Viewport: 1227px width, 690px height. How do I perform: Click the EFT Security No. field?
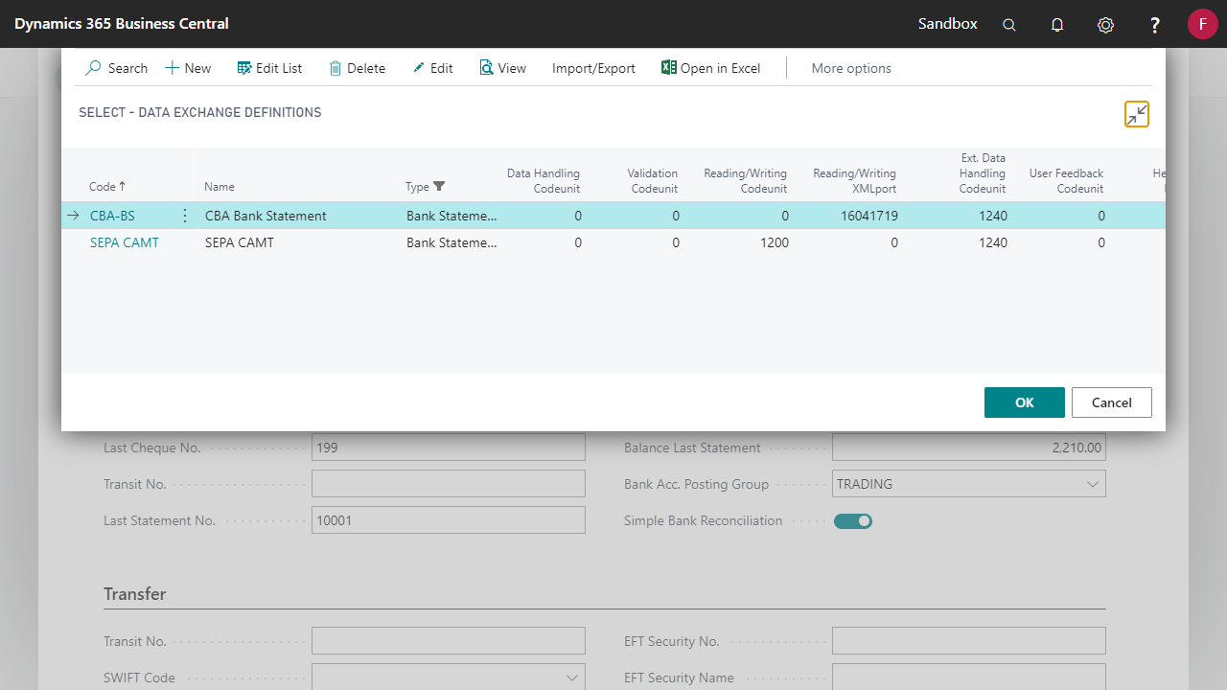click(x=968, y=641)
